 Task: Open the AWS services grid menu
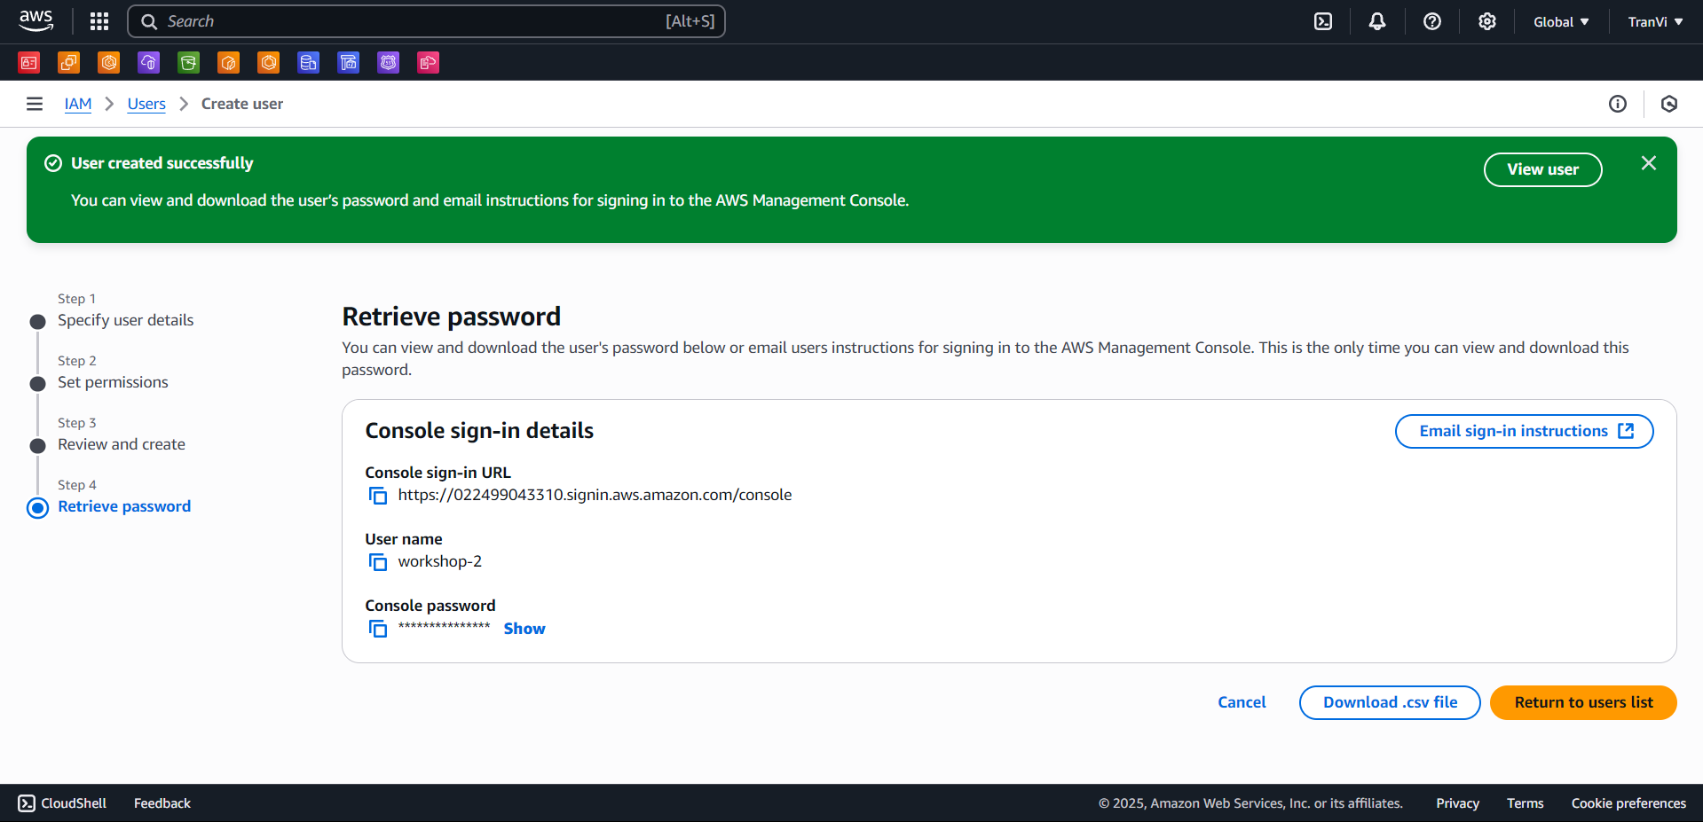(99, 20)
